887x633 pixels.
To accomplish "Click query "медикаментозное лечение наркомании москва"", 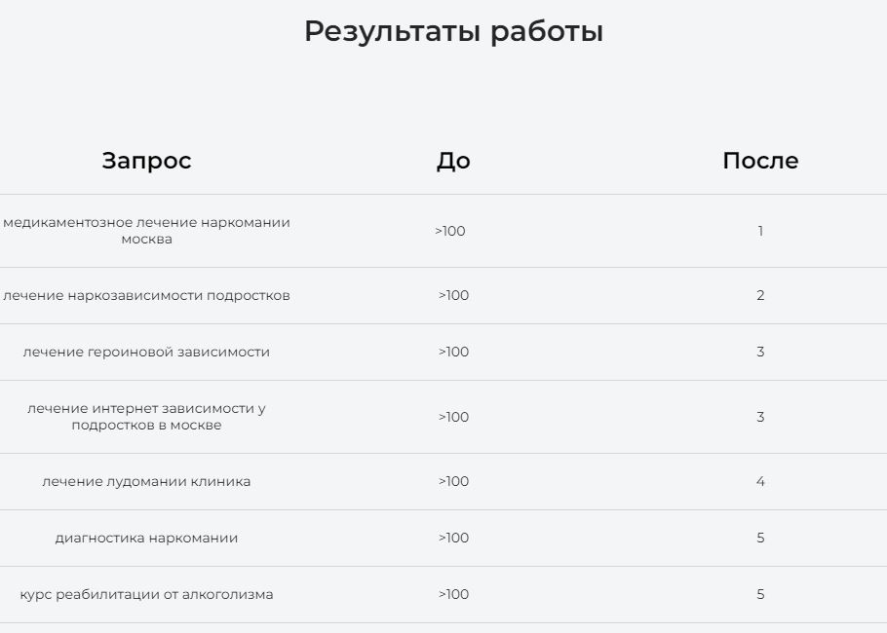I will click(x=146, y=231).
